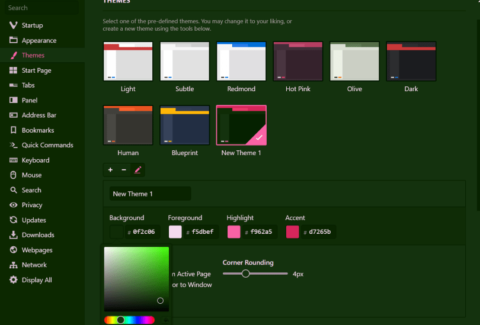Open the Address Bar settings page
Viewport: 480px width, 325px height.
click(39, 115)
